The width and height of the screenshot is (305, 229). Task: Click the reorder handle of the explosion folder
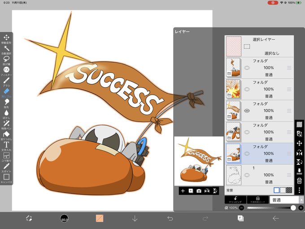point(289,89)
